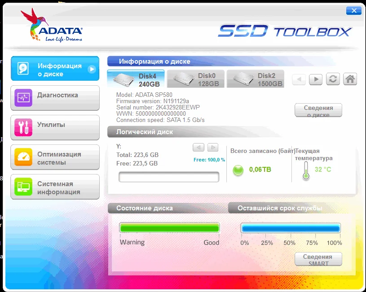The width and height of the screenshot is (366, 292).
Task: Click the SSD TOOLBOX title logo
Action: (x=285, y=31)
